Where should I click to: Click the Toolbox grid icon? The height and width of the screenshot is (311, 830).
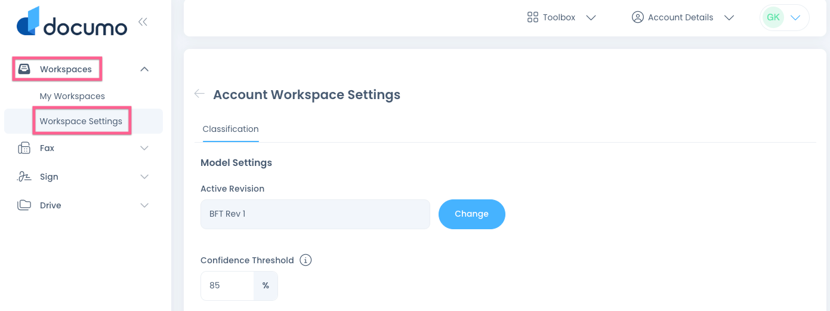pyautogui.click(x=533, y=17)
